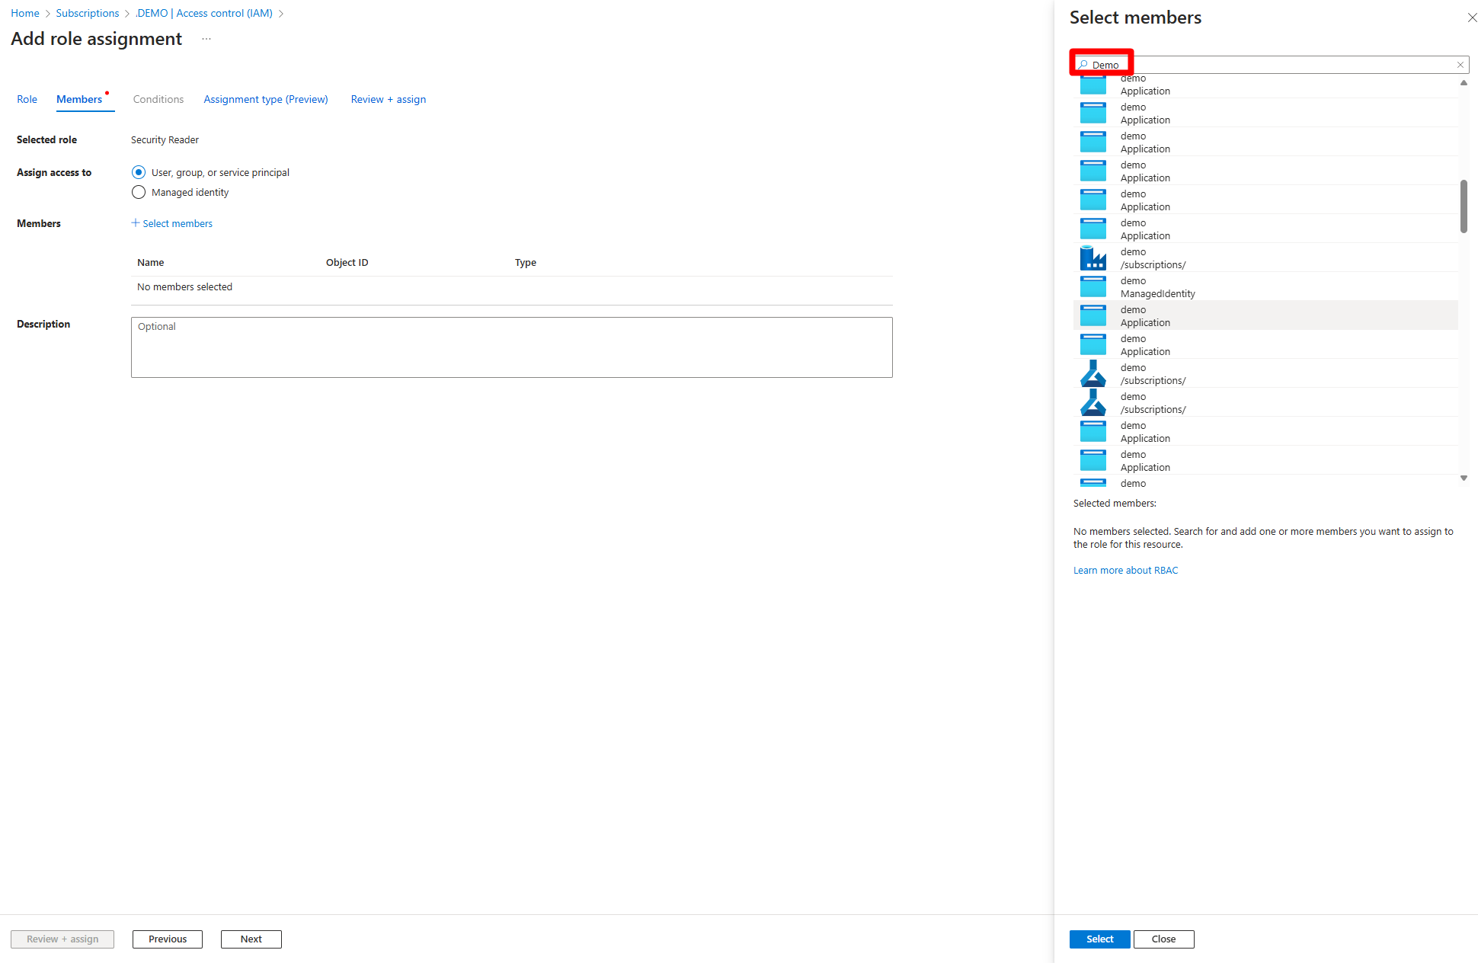Switch to the Role tab

(27, 99)
